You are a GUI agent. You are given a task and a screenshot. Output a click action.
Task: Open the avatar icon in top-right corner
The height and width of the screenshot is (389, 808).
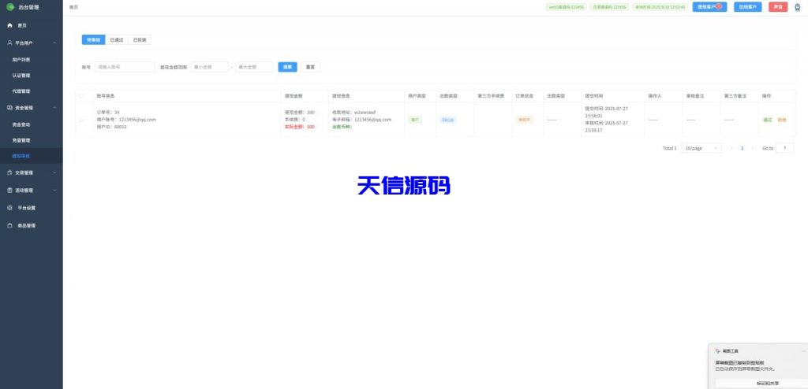(797, 6)
